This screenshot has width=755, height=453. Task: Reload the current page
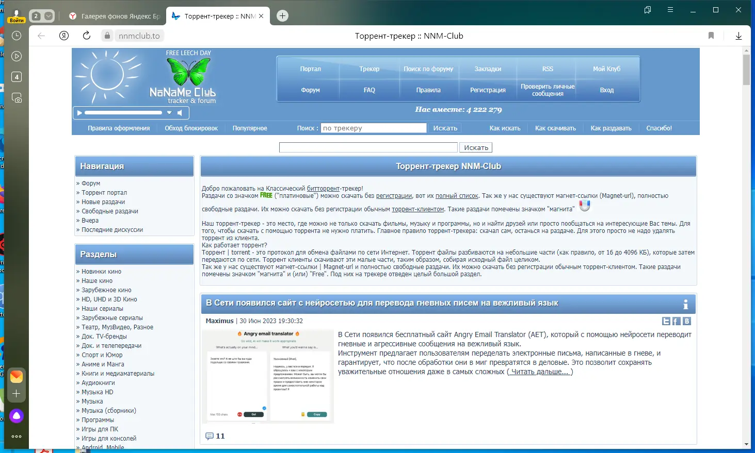[87, 36]
